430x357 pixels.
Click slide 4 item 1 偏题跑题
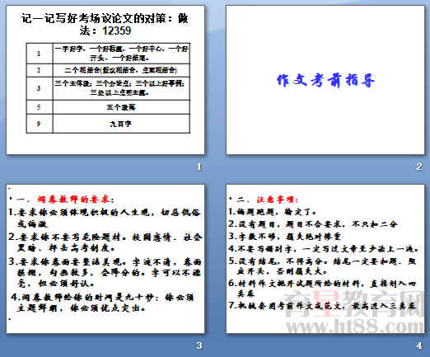point(273,212)
